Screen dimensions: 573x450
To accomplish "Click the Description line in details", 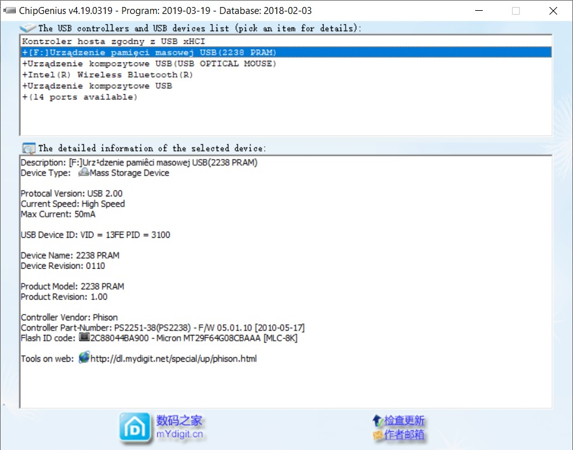I will (x=139, y=162).
